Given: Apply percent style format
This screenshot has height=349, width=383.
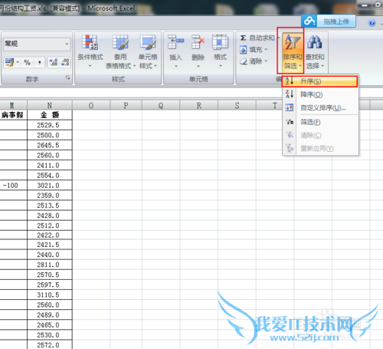Looking at the screenshot, I should 27,62.
